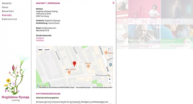This screenshot has width=193, height=104.
Task: Open the Datenschutz page
Action: (x=10, y=19)
